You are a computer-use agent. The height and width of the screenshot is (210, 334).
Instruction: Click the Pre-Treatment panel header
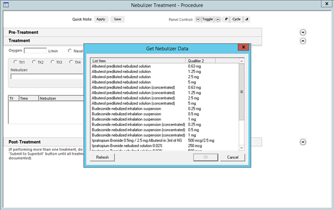point(132,32)
